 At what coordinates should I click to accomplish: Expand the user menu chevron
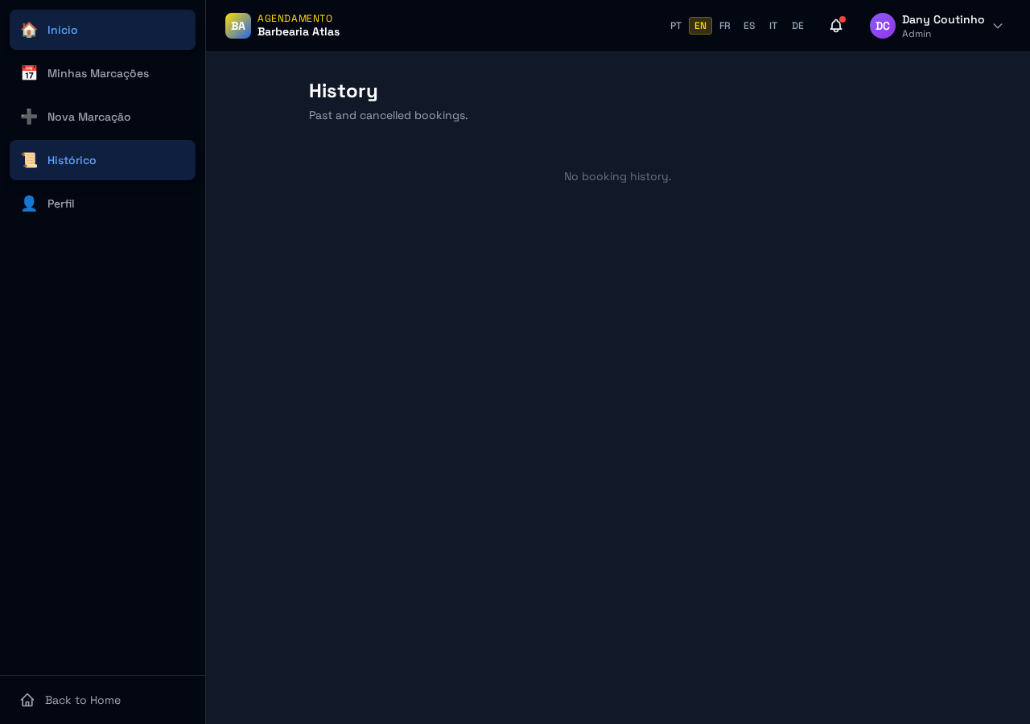pyautogui.click(x=998, y=26)
